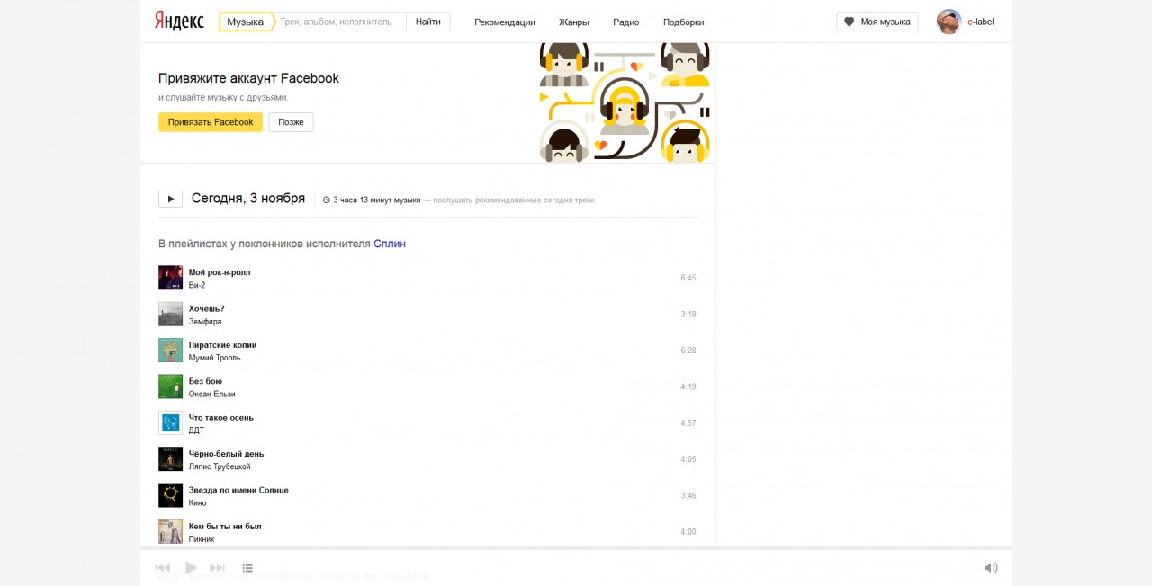Open Радио menu item
Image resolution: width=1152 pixels, height=586 pixels.
(x=626, y=22)
